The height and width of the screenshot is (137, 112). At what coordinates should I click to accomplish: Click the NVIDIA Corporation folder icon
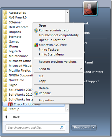[5, 75]
